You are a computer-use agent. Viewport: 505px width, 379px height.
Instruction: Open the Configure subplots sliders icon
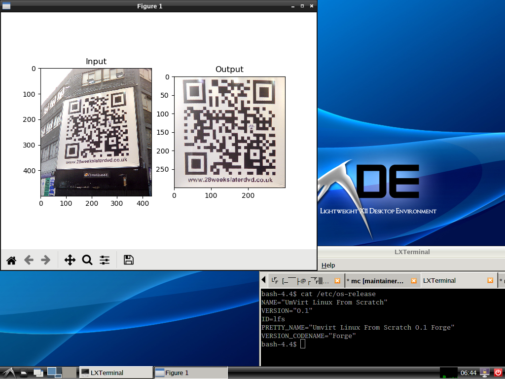pyautogui.click(x=105, y=260)
